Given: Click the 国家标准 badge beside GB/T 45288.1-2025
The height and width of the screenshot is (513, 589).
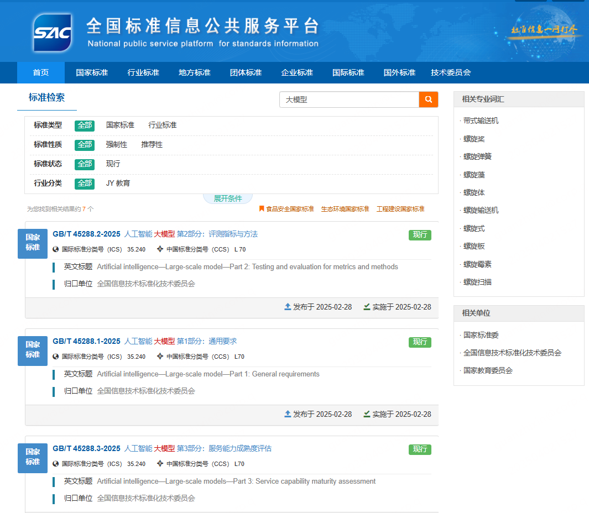Looking at the screenshot, I should pyautogui.click(x=33, y=350).
